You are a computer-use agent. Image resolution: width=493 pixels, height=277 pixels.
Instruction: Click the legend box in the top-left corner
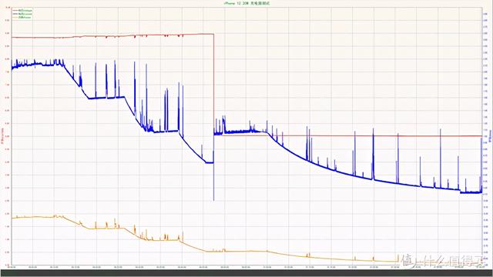[22, 14]
